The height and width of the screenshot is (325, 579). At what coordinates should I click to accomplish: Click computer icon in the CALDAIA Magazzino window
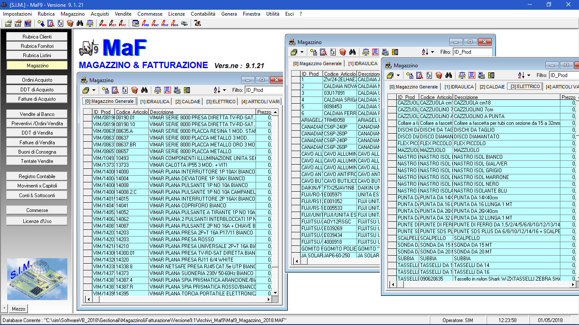pos(385,52)
